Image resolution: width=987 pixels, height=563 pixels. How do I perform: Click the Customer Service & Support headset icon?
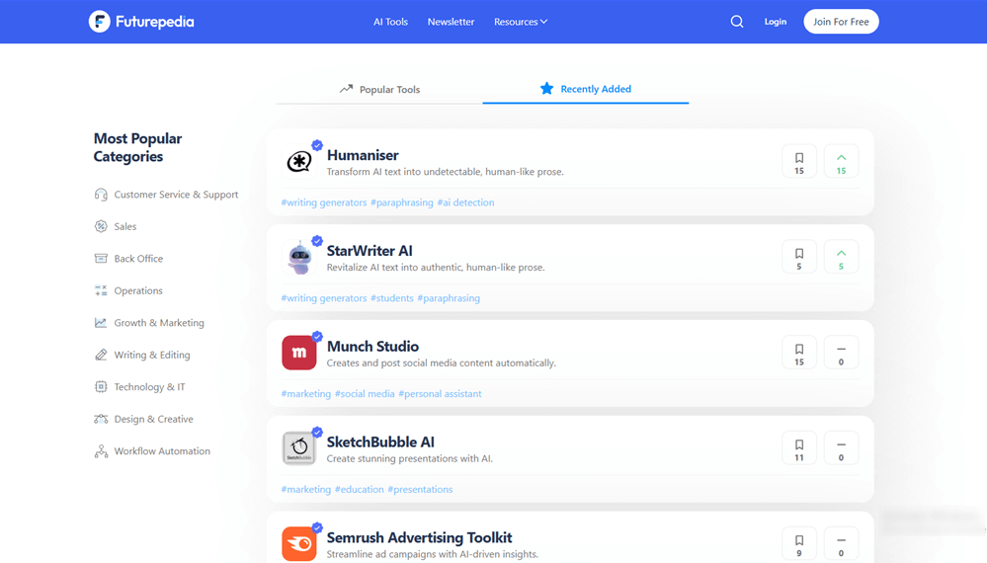pos(101,195)
